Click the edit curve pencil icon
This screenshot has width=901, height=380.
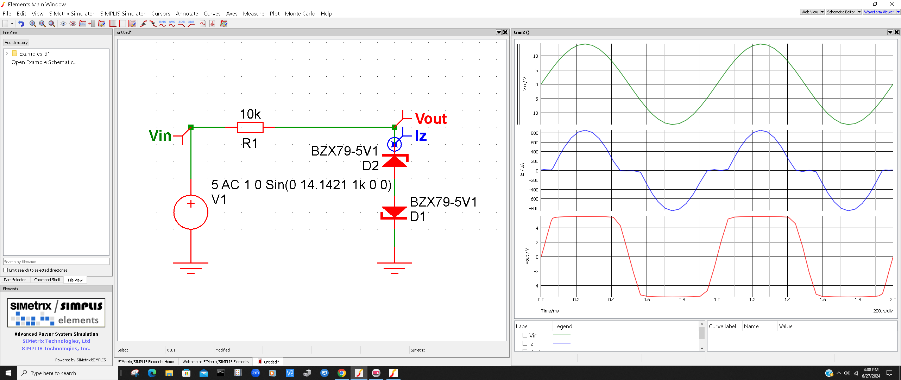click(x=101, y=24)
